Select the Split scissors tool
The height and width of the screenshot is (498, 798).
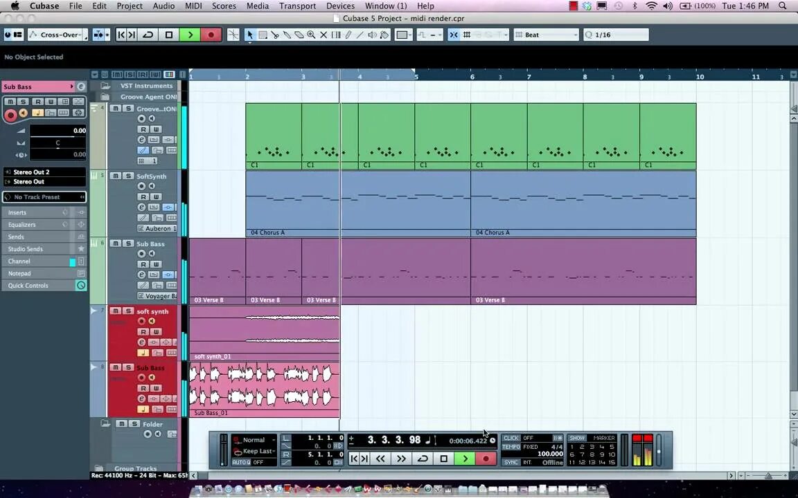coord(275,35)
